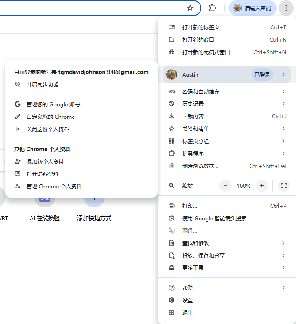Select 打开新的窗口 menu item
This screenshot has height=324, width=296.
pyautogui.click(x=227, y=40)
